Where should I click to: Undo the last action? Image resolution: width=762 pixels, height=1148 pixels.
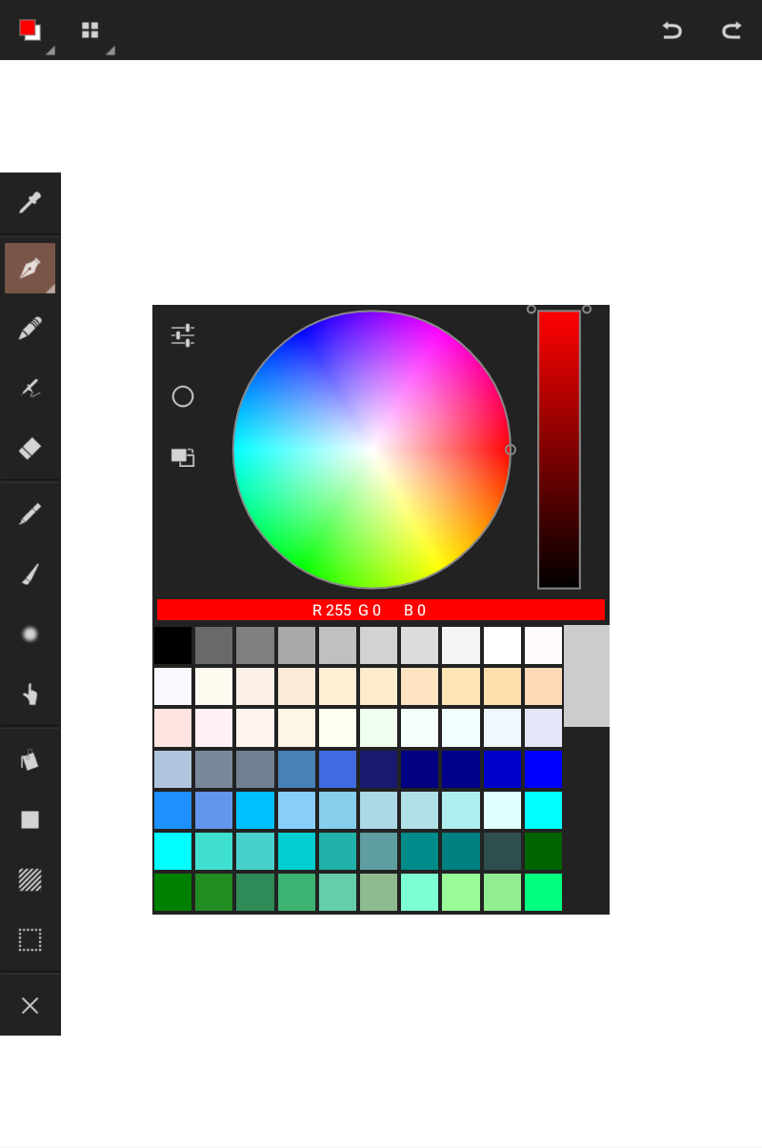coord(672,30)
